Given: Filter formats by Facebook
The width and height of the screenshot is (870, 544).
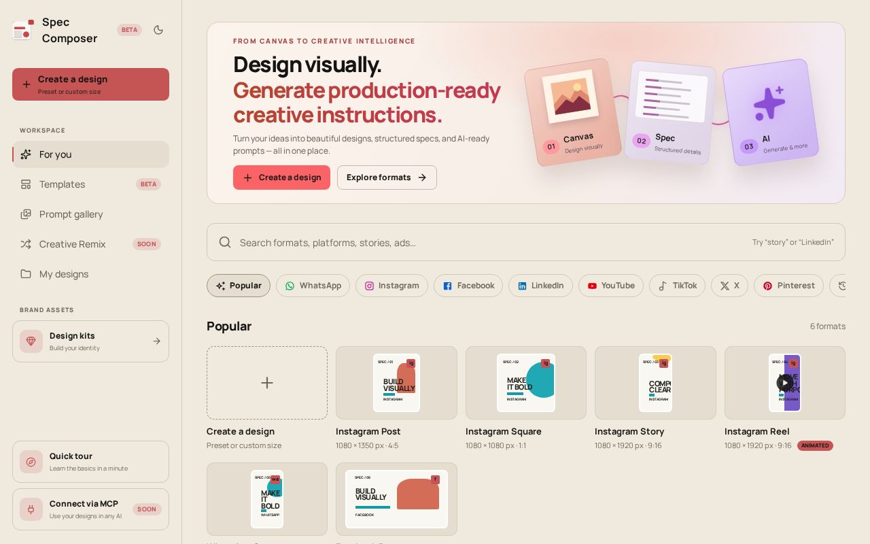Looking at the screenshot, I should 468,286.
